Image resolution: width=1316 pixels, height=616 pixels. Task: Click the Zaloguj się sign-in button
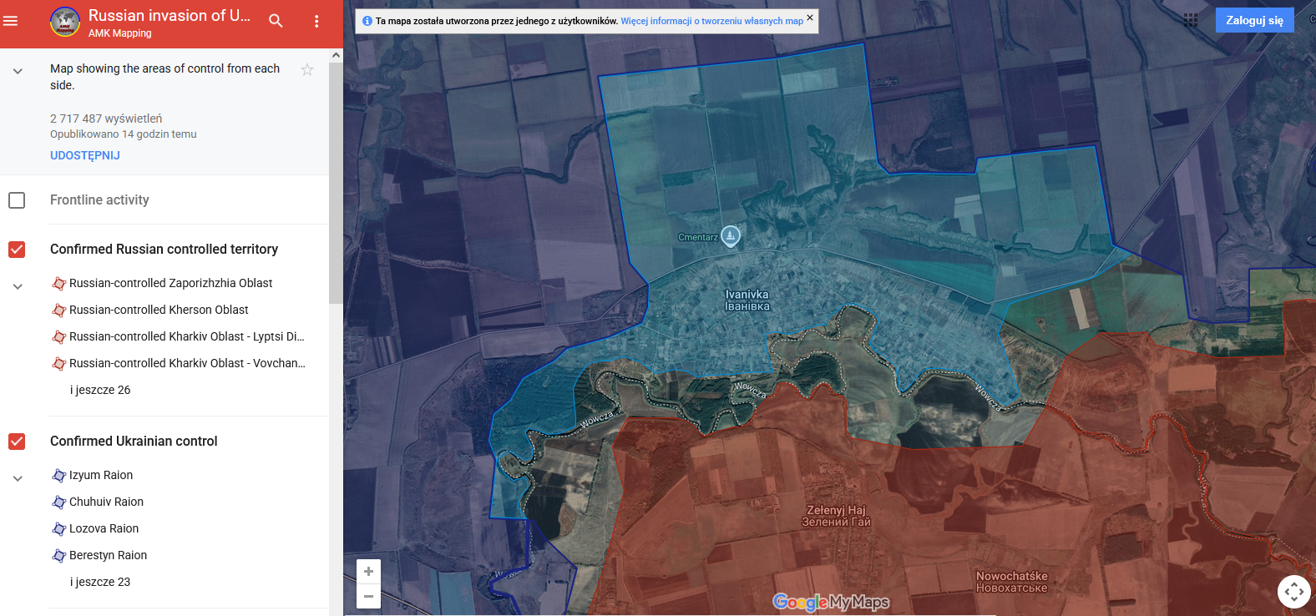[1254, 20]
